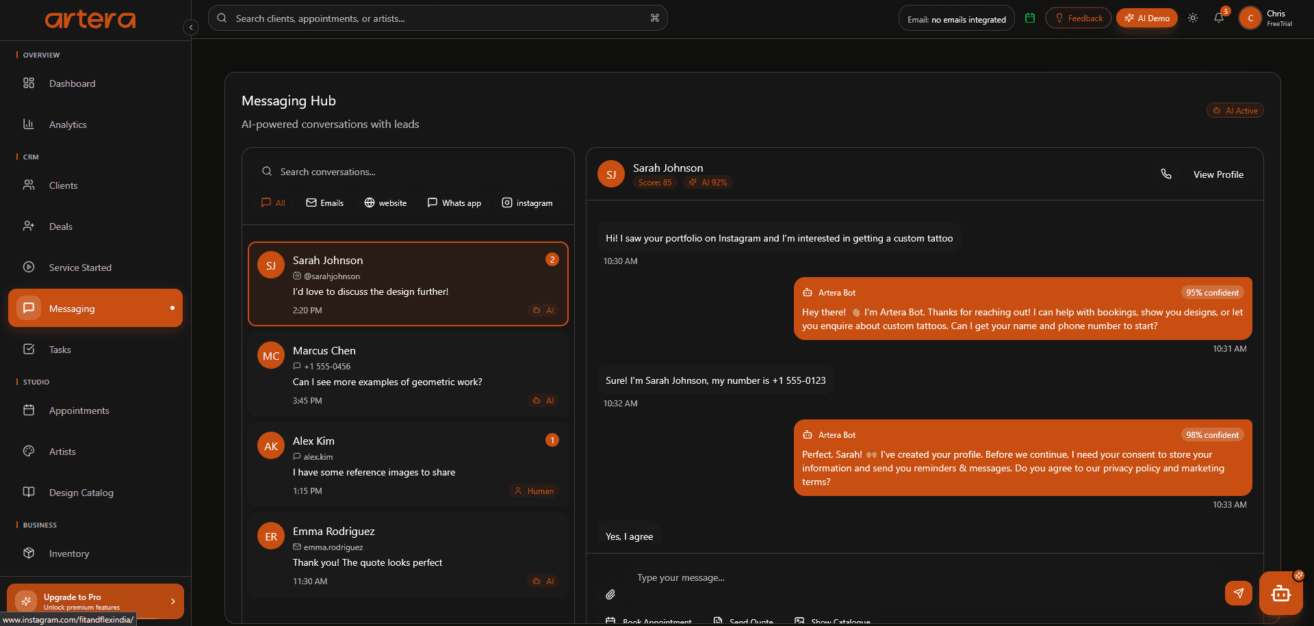Toggle the light/dark theme sun icon
This screenshot has width=1314, height=626.
(1193, 18)
